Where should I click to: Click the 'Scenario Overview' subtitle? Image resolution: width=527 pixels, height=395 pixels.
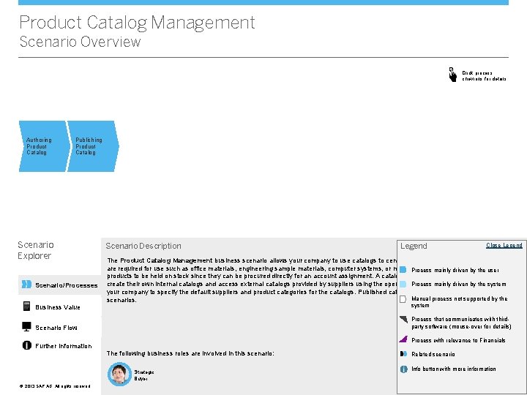[80, 42]
